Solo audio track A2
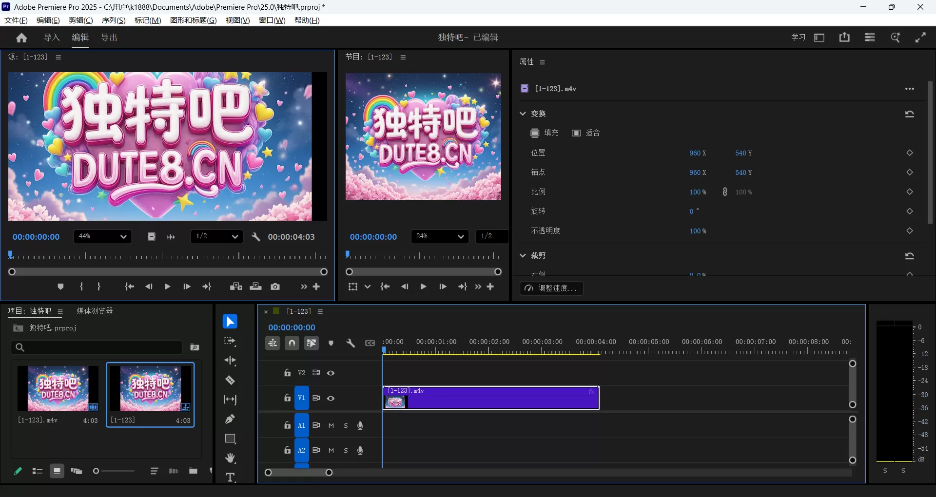Image resolution: width=936 pixels, height=497 pixels. click(x=346, y=451)
